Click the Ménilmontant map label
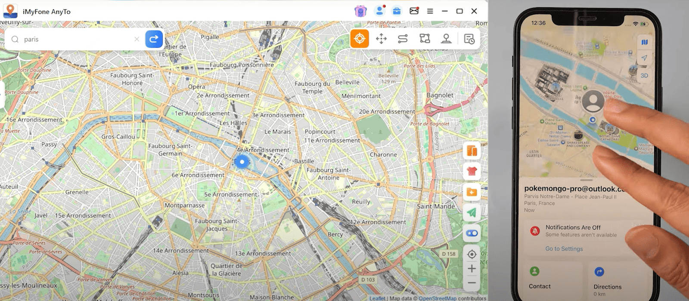 (x=361, y=96)
